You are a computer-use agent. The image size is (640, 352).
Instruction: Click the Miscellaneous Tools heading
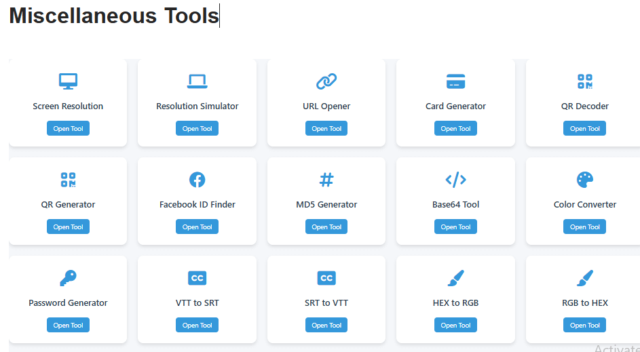click(x=113, y=16)
